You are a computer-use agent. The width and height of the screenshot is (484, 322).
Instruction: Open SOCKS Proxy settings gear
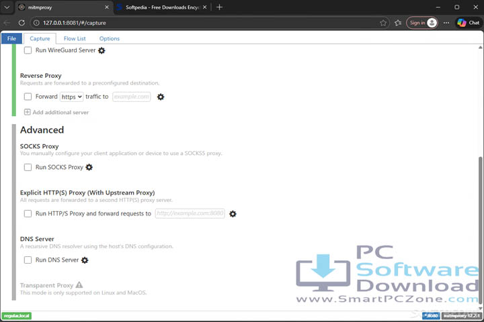(x=89, y=167)
